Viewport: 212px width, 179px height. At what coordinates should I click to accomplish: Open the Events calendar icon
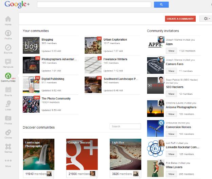(x=8, y=90)
